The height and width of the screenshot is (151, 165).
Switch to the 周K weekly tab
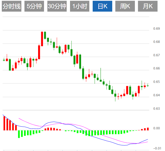[125, 6]
